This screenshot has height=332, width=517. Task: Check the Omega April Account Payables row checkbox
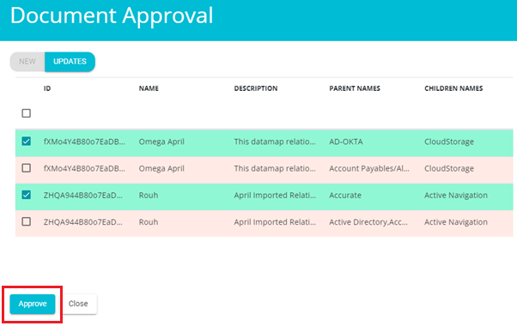(x=27, y=168)
